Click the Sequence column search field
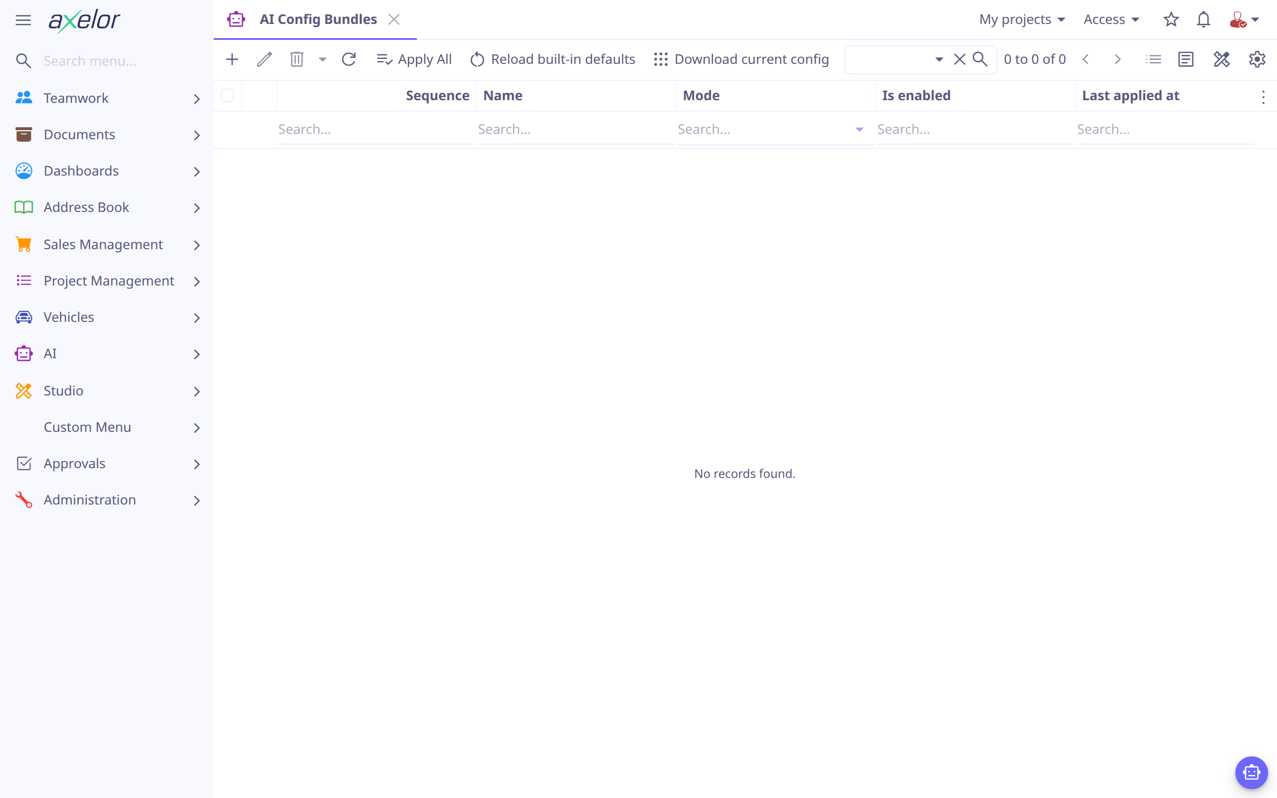 pyautogui.click(x=376, y=129)
